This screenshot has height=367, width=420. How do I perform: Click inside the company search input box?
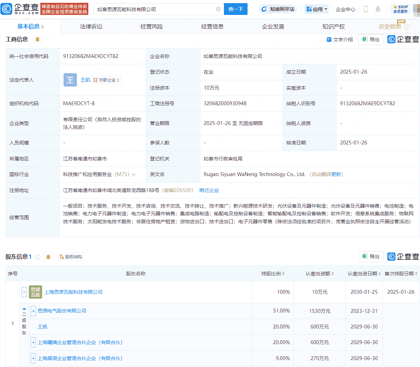156,9
